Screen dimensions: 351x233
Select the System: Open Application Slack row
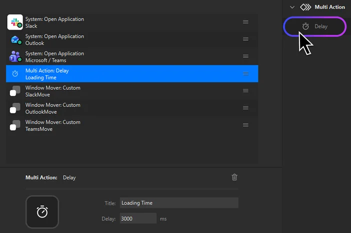click(132, 22)
